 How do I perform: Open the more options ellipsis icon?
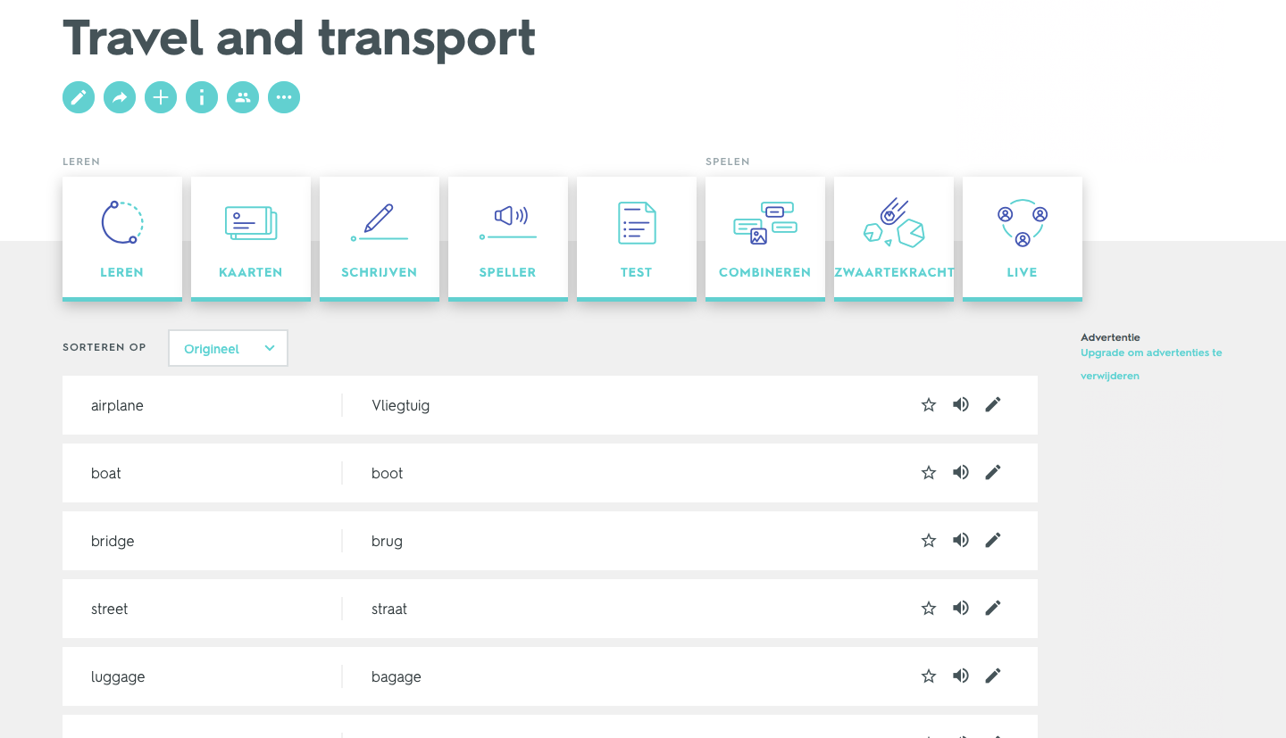point(284,97)
